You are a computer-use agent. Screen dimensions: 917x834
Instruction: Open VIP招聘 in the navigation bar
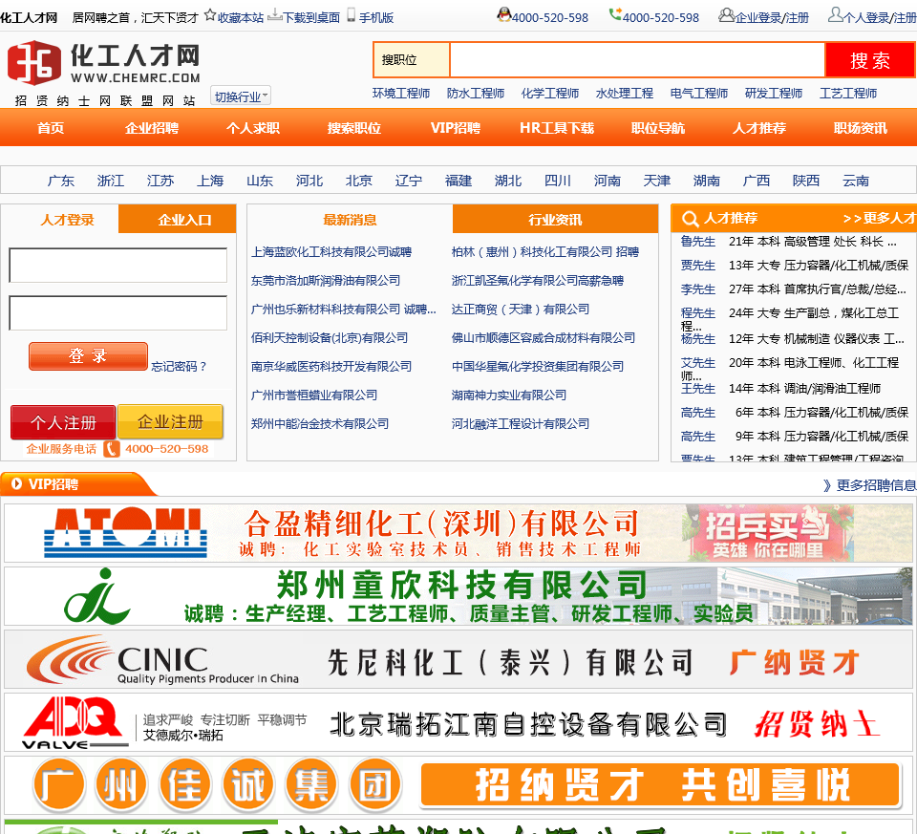pyautogui.click(x=456, y=128)
